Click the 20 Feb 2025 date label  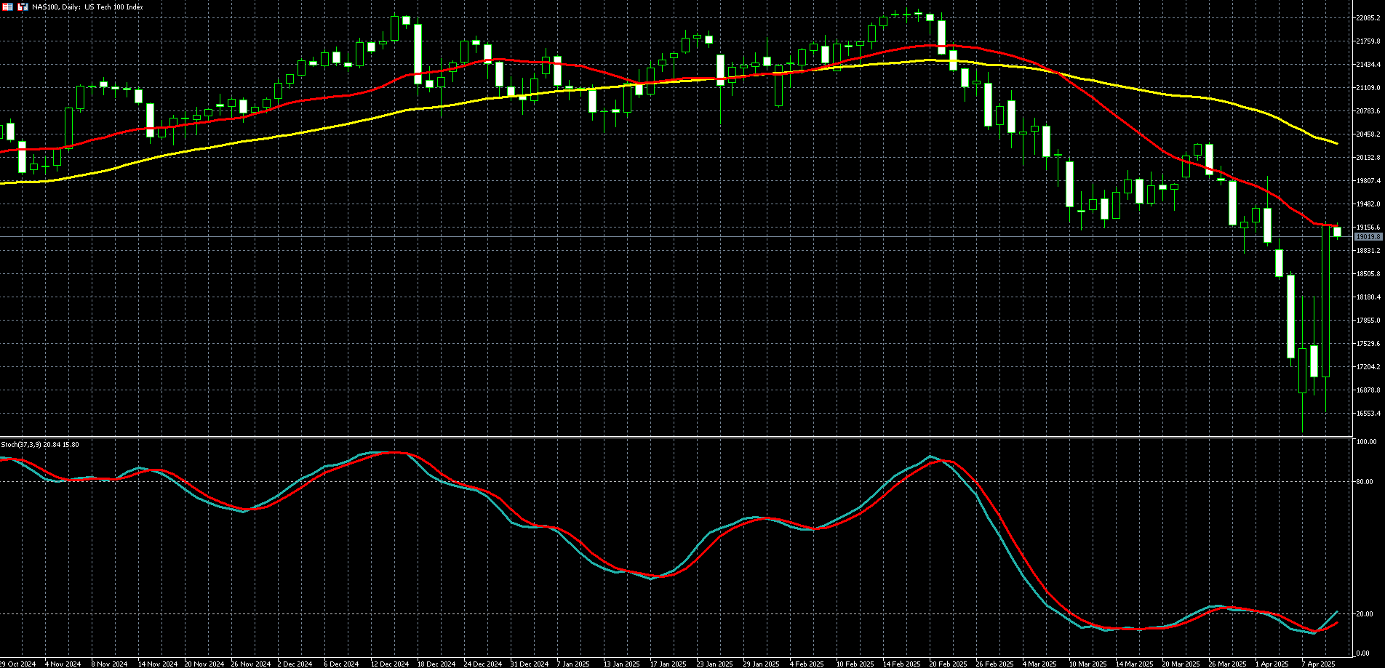[x=948, y=664]
